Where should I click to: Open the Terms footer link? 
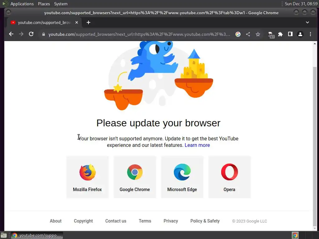pyautogui.click(x=145, y=221)
